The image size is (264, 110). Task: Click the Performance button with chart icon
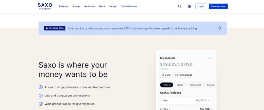click(x=184, y=75)
